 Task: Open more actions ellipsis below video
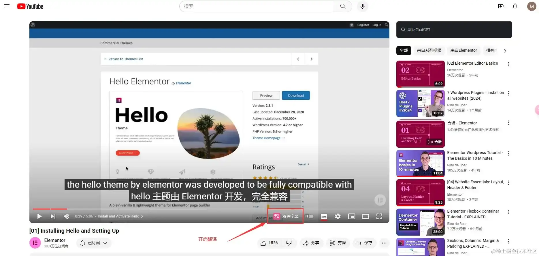pyautogui.click(x=384, y=243)
